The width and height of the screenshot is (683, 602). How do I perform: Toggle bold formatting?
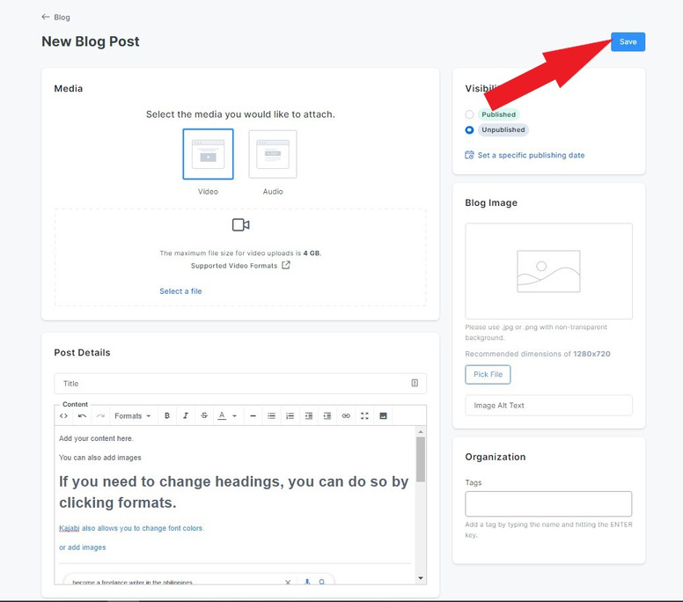coord(167,416)
